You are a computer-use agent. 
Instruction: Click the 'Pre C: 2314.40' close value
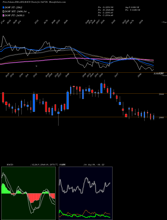coord(106,15)
